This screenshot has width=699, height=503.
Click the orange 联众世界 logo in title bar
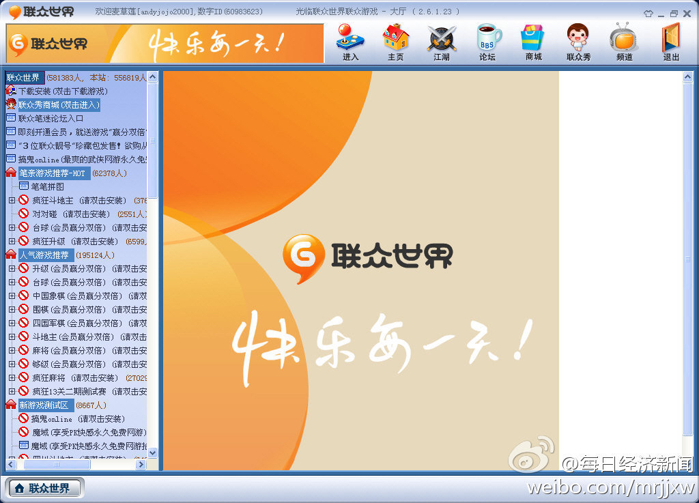click(15, 12)
